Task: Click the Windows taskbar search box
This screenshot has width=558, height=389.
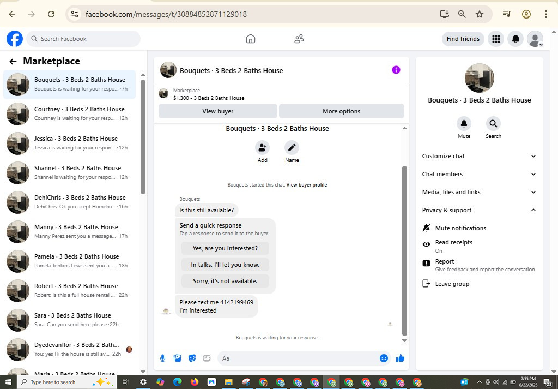Action: click(x=66, y=382)
